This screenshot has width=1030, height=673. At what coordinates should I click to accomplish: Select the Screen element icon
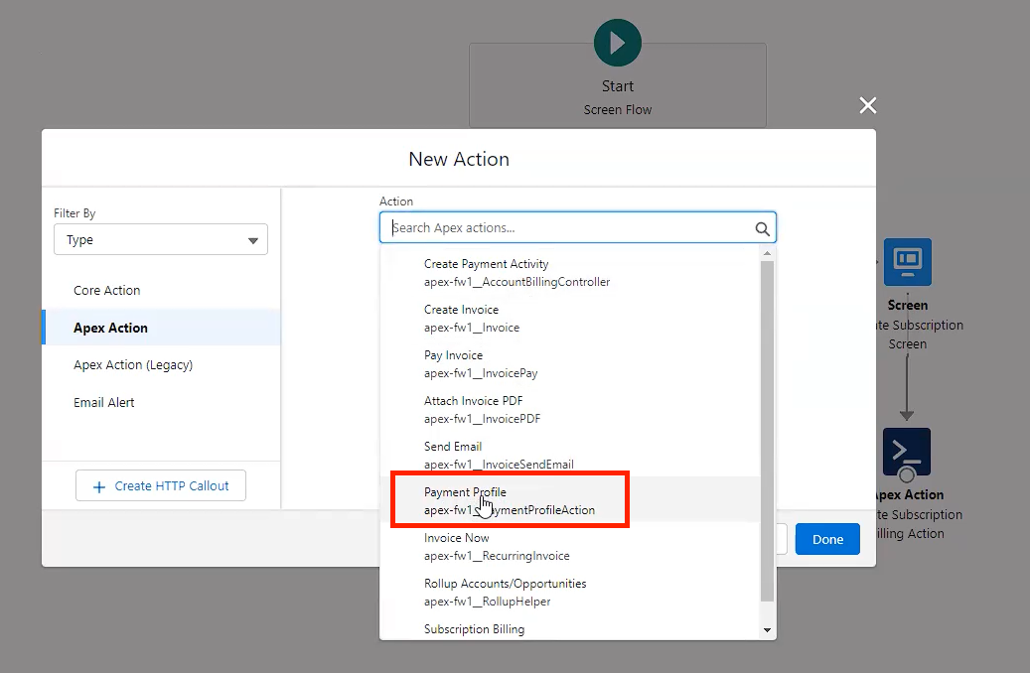tap(907, 262)
